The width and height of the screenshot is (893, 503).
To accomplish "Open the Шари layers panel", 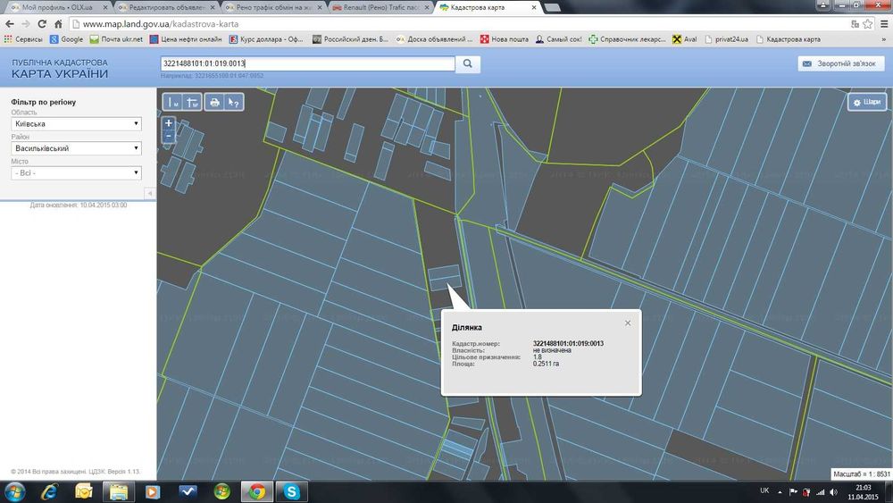I will pyautogui.click(x=867, y=102).
